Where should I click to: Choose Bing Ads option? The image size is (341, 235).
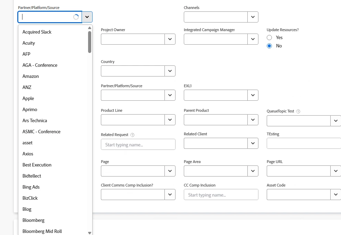pyautogui.click(x=53, y=187)
